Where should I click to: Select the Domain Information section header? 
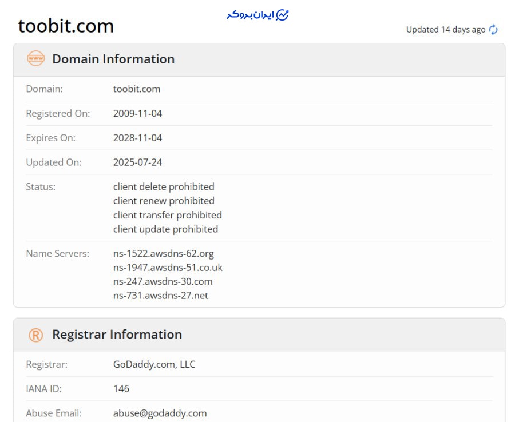click(113, 59)
